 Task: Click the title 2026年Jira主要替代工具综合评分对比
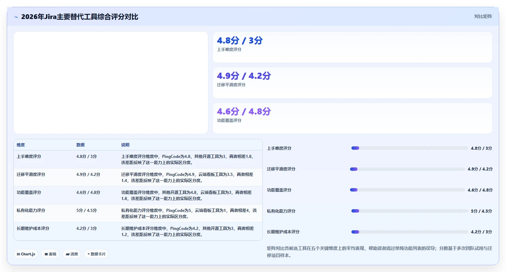pos(80,17)
